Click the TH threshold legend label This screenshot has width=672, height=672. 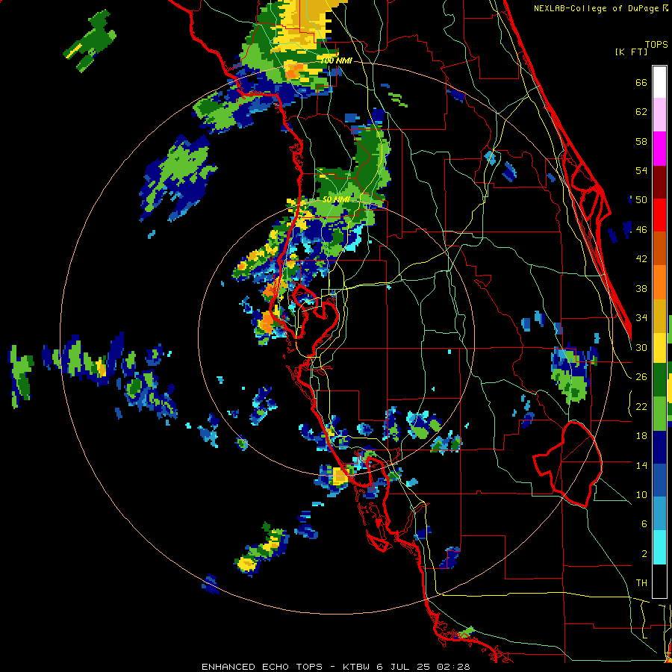(x=641, y=583)
